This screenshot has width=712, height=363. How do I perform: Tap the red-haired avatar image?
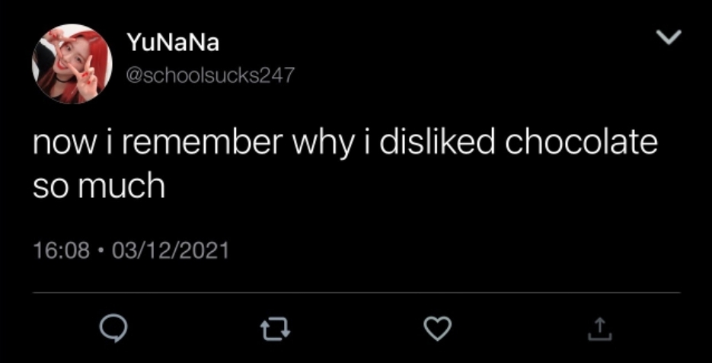[72, 63]
